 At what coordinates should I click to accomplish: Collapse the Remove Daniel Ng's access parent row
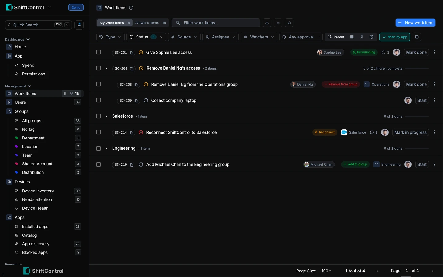pos(106,68)
